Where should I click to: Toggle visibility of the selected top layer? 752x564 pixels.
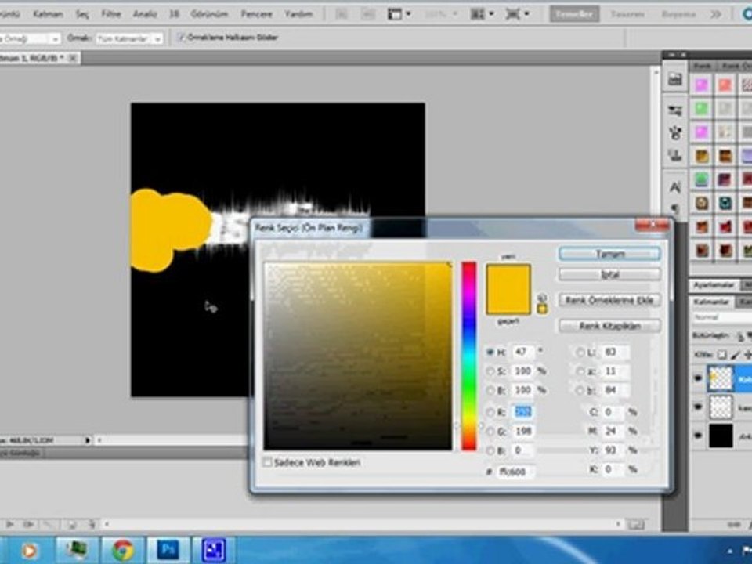(698, 378)
